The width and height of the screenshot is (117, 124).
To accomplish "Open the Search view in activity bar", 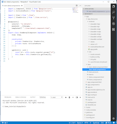I will [114, 12].
